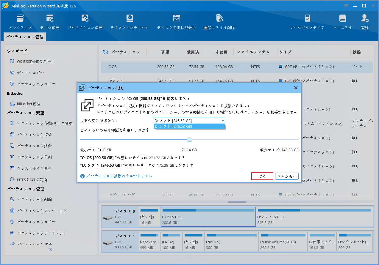Viewport: 379px width, 265px height.
Task: Sort by 状態 column header
Action: (357, 52)
